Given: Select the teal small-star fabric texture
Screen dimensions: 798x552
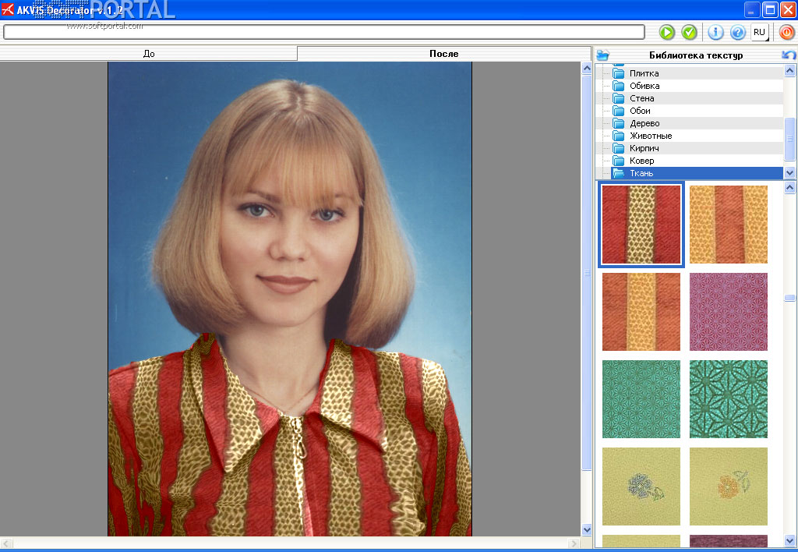Looking at the screenshot, I should (x=641, y=399).
